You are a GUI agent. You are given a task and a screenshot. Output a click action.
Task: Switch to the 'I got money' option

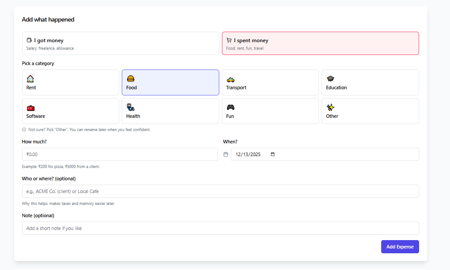120,43
